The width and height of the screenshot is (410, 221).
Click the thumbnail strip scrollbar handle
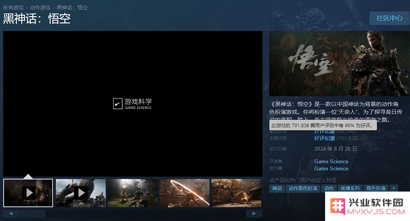coord(33,214)
